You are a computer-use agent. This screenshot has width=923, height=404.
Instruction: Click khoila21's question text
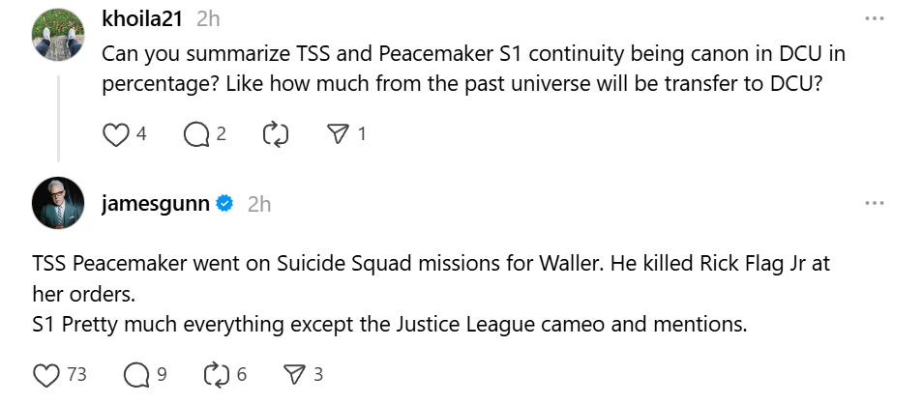coord(462,68)
